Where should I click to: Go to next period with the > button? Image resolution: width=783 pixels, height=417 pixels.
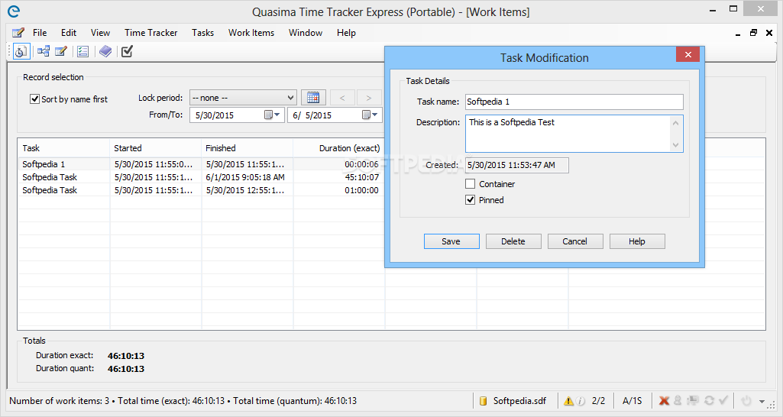click(368, 98)
